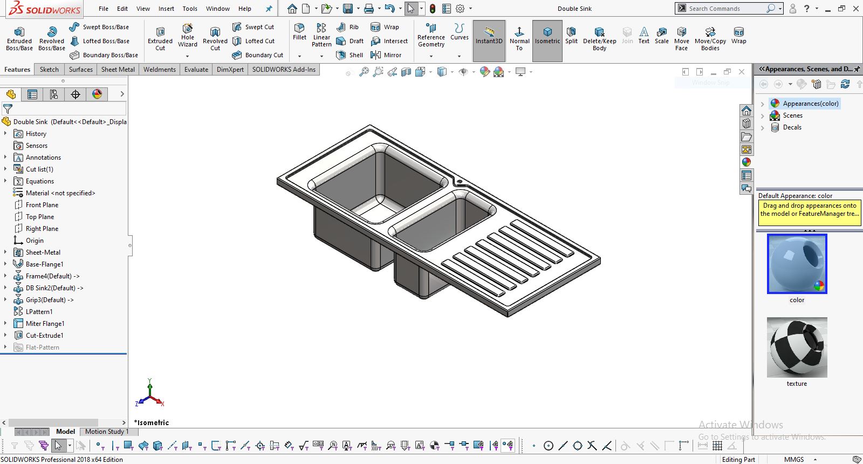Select the Revolved Boss/Base tool
This screenshot has height=464, width=863.
click(52, 38)
